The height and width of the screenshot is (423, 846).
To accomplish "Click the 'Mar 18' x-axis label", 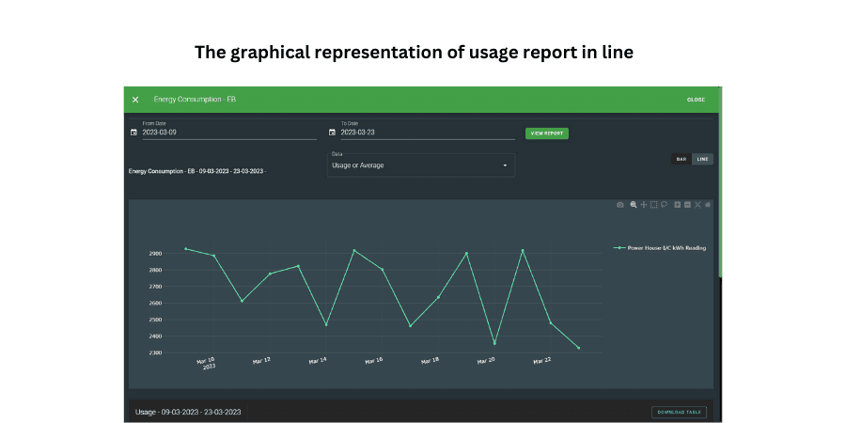I will pyautogui.click(x=430, y=360).
